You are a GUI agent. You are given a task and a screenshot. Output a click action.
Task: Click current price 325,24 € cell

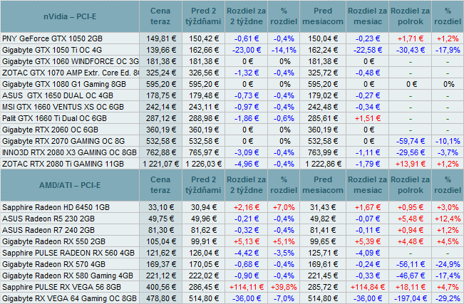(161, 73)
